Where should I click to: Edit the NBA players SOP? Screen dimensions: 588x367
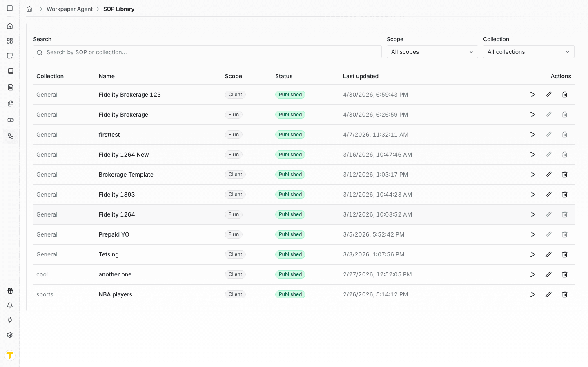point(548,294)
